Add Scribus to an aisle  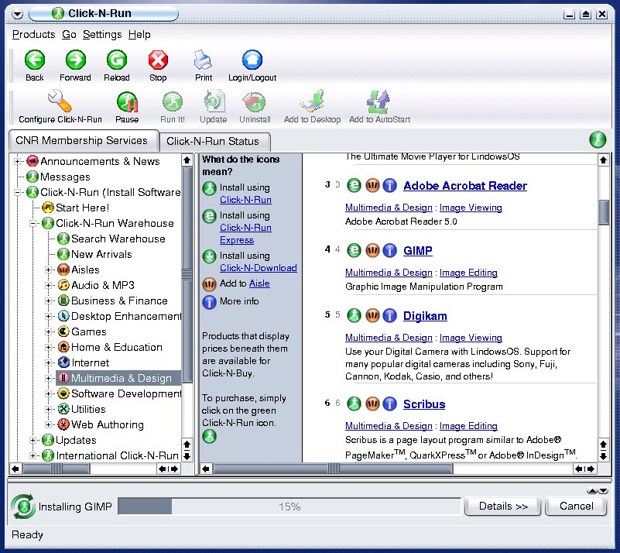372,404
